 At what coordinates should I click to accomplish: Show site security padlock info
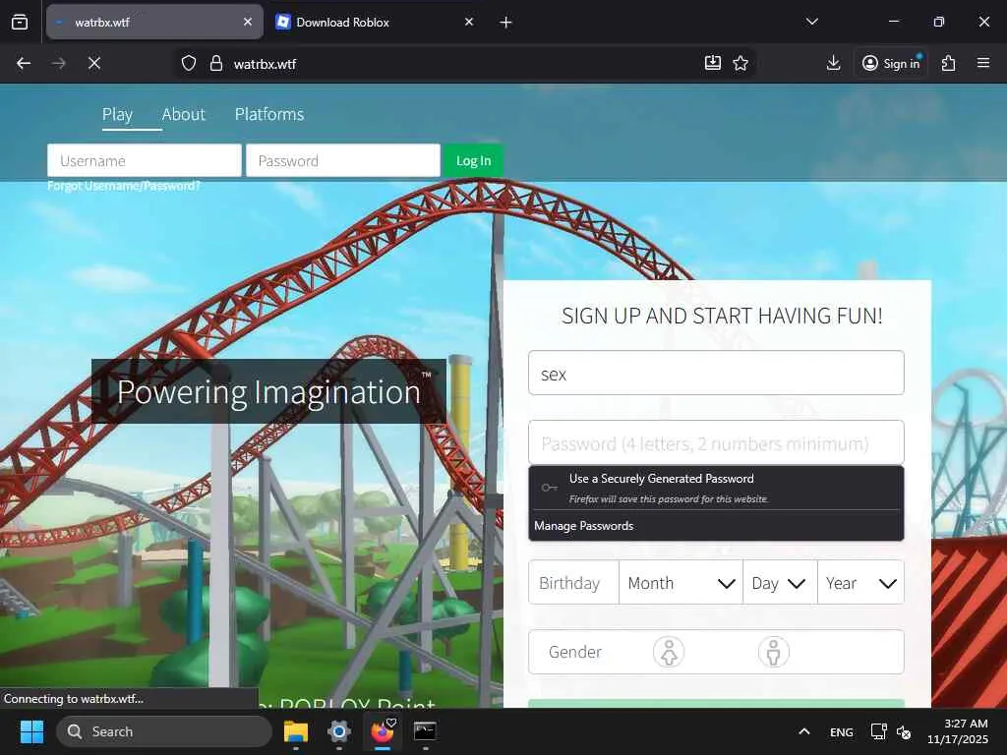(216, 63)
